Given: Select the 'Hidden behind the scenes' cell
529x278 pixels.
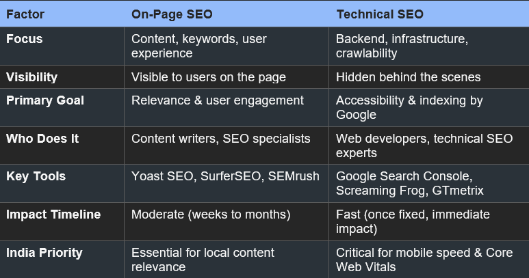Looking at the screenshot, I should coord(408,77).
